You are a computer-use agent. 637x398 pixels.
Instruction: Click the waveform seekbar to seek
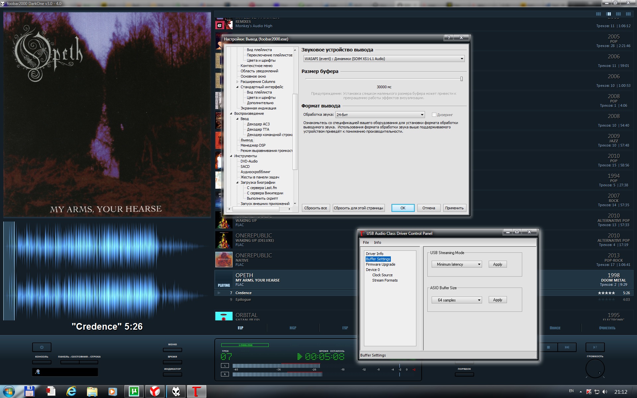click(x=107, y=271)
